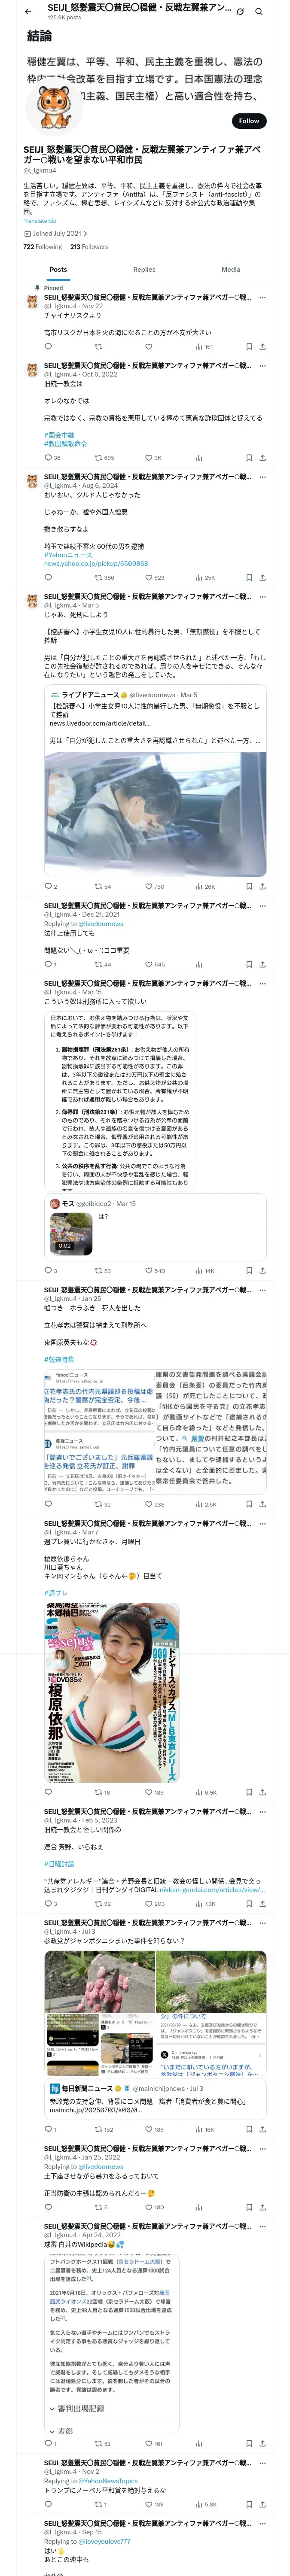The image size is (290, 2576).
Task: Like the Oct 6, 2022 post with 3K likes
Action: (x=153, y=457)
